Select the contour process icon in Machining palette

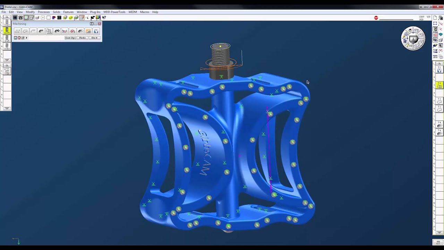(25, 31)
